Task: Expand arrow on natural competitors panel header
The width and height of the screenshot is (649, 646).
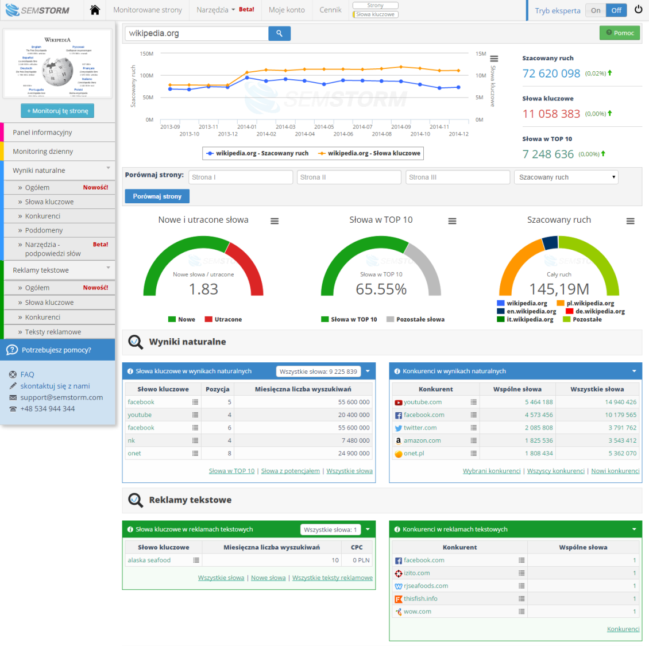Action: click(634, 371)
